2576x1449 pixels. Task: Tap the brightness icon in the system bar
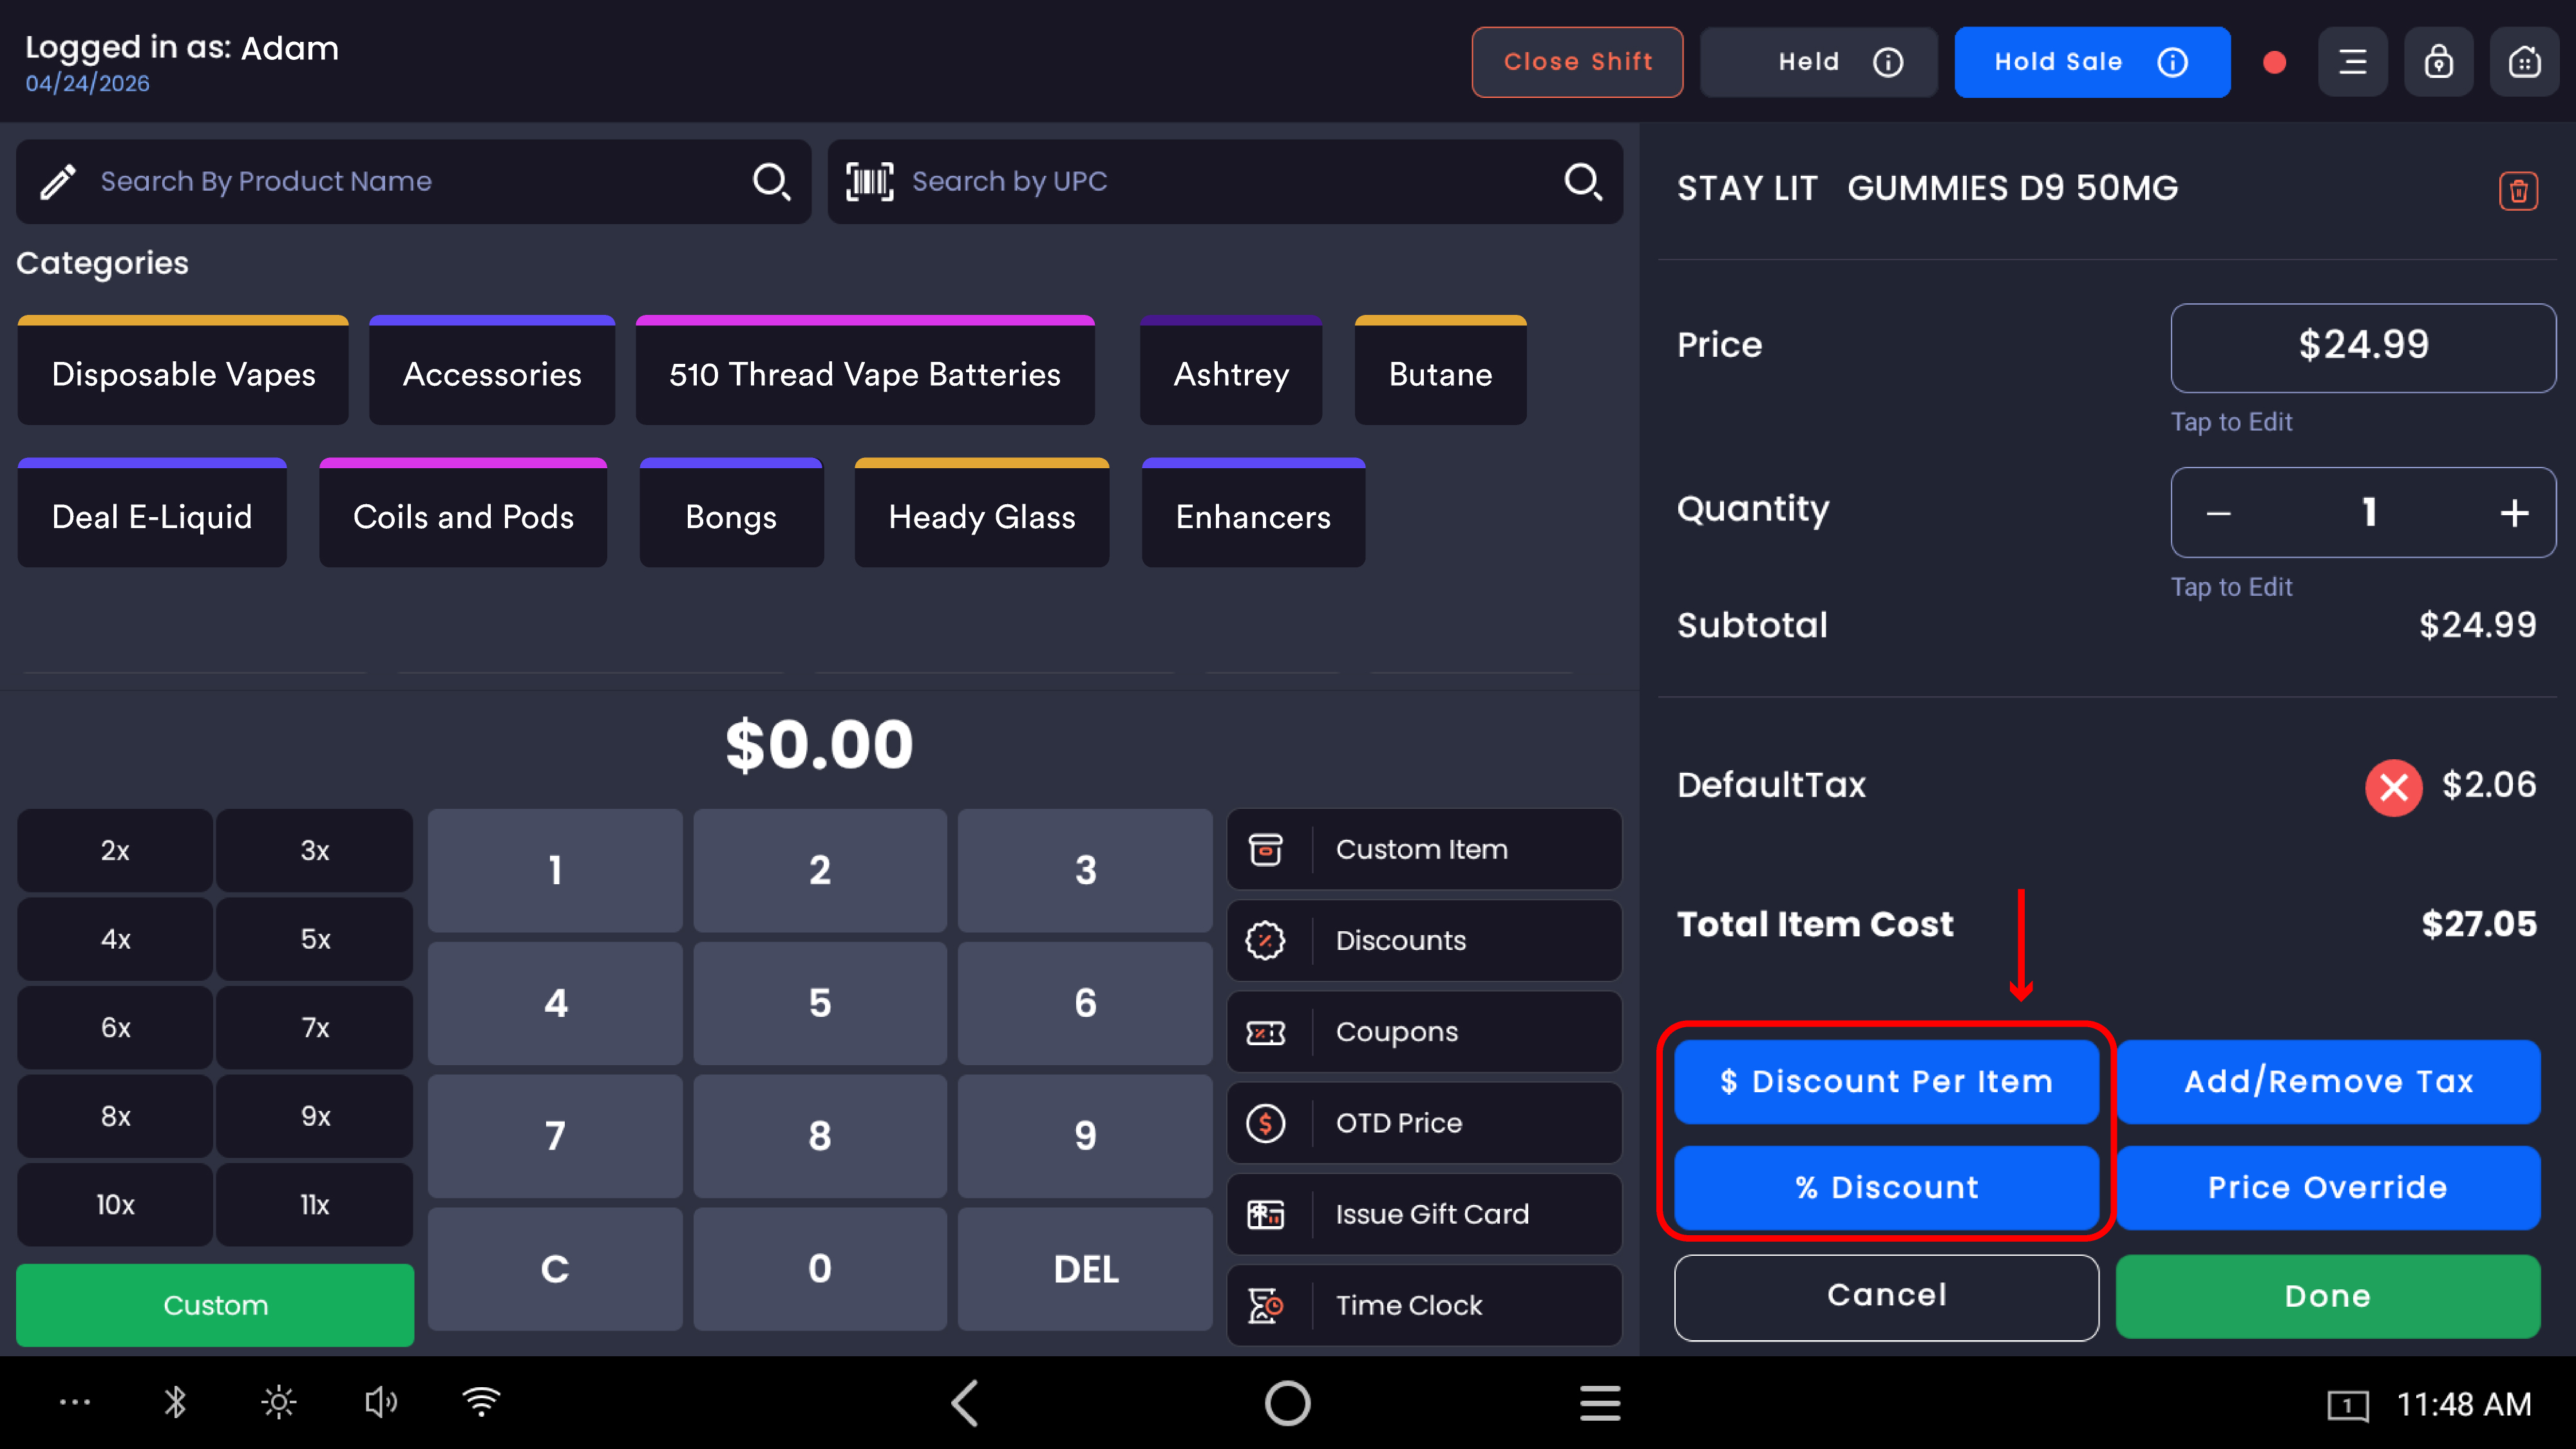click(278, 1402)
